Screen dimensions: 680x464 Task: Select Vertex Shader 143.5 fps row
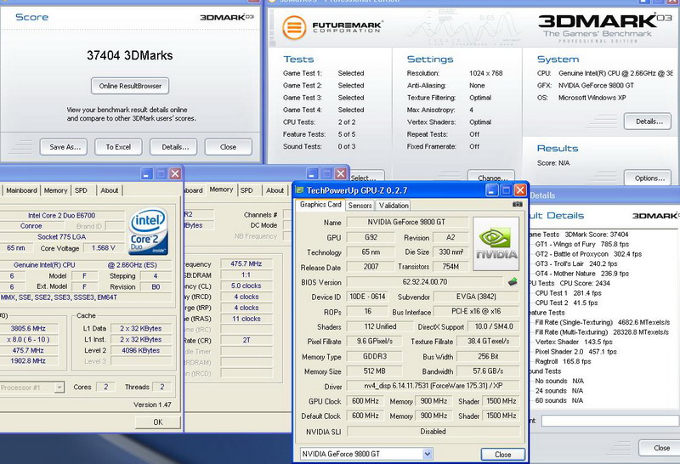point(574,342)
